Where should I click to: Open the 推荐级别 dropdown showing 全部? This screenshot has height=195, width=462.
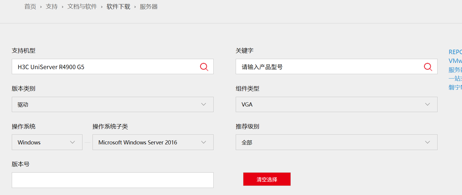coord(336,142)
